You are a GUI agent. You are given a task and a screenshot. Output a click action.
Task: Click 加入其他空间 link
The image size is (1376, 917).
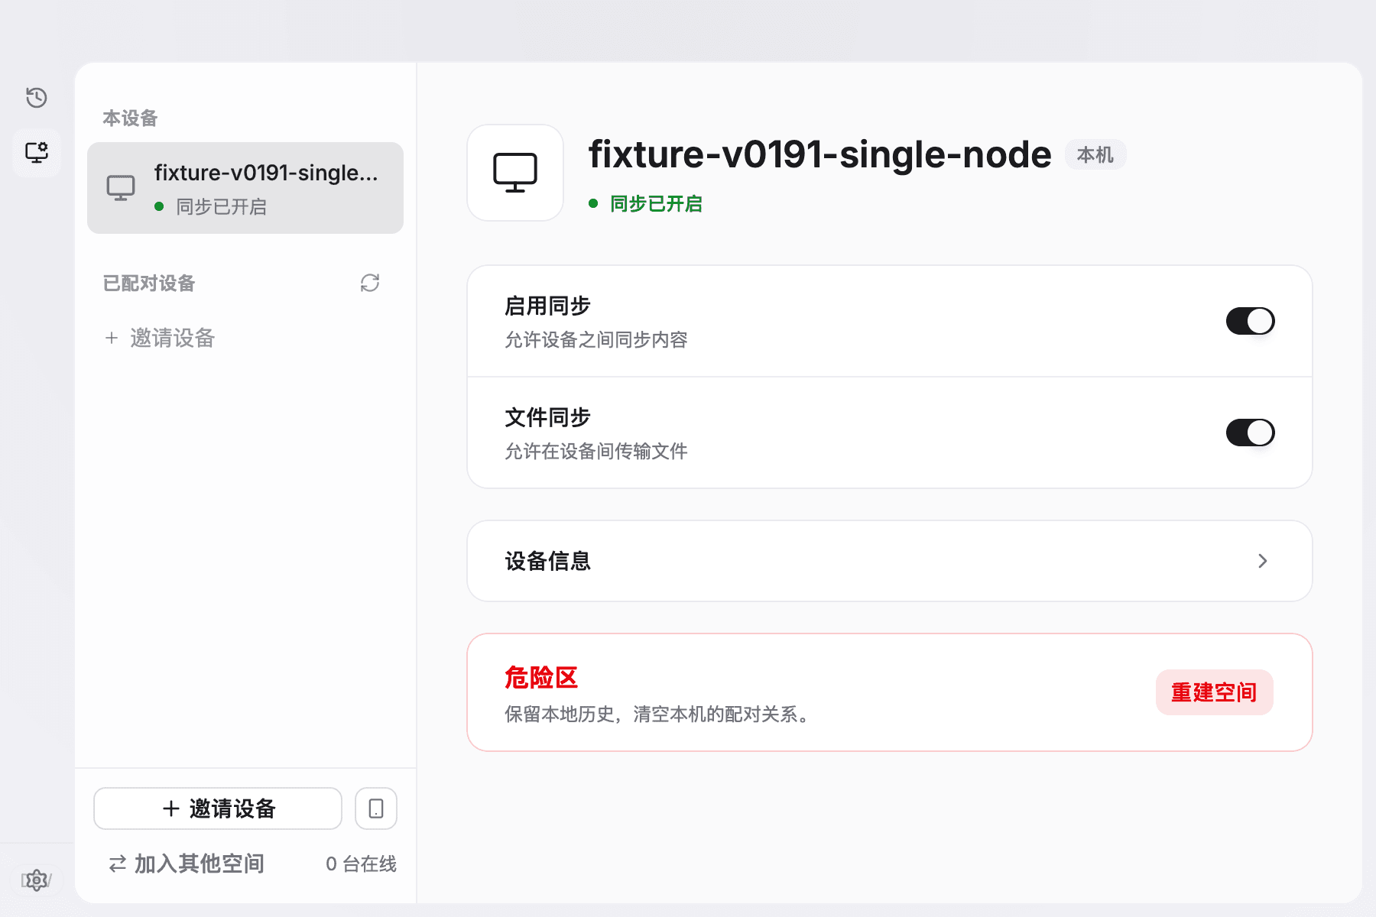coord(200,864)
